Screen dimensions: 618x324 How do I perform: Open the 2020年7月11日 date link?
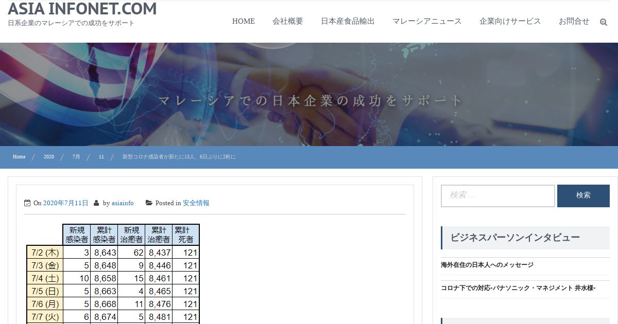pos(66,203)
